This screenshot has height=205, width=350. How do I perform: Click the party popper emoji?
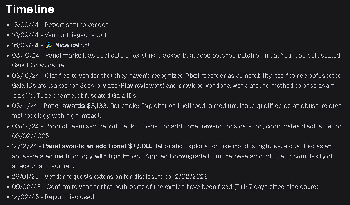point(49,45)
